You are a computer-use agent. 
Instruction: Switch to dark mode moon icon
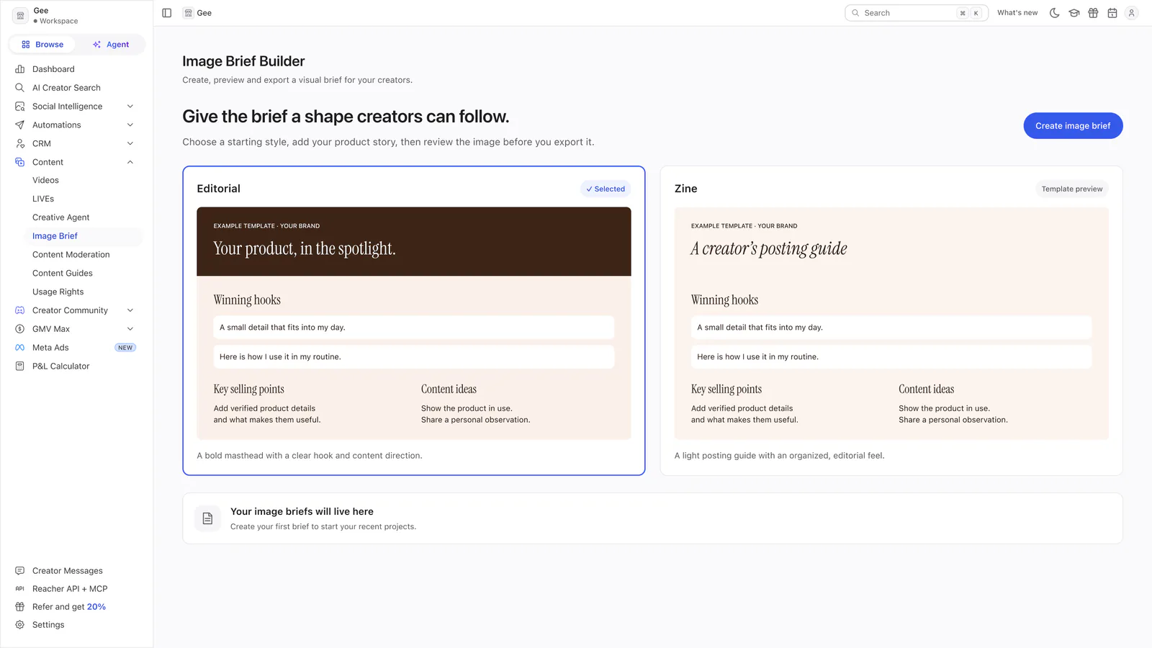1055,13
